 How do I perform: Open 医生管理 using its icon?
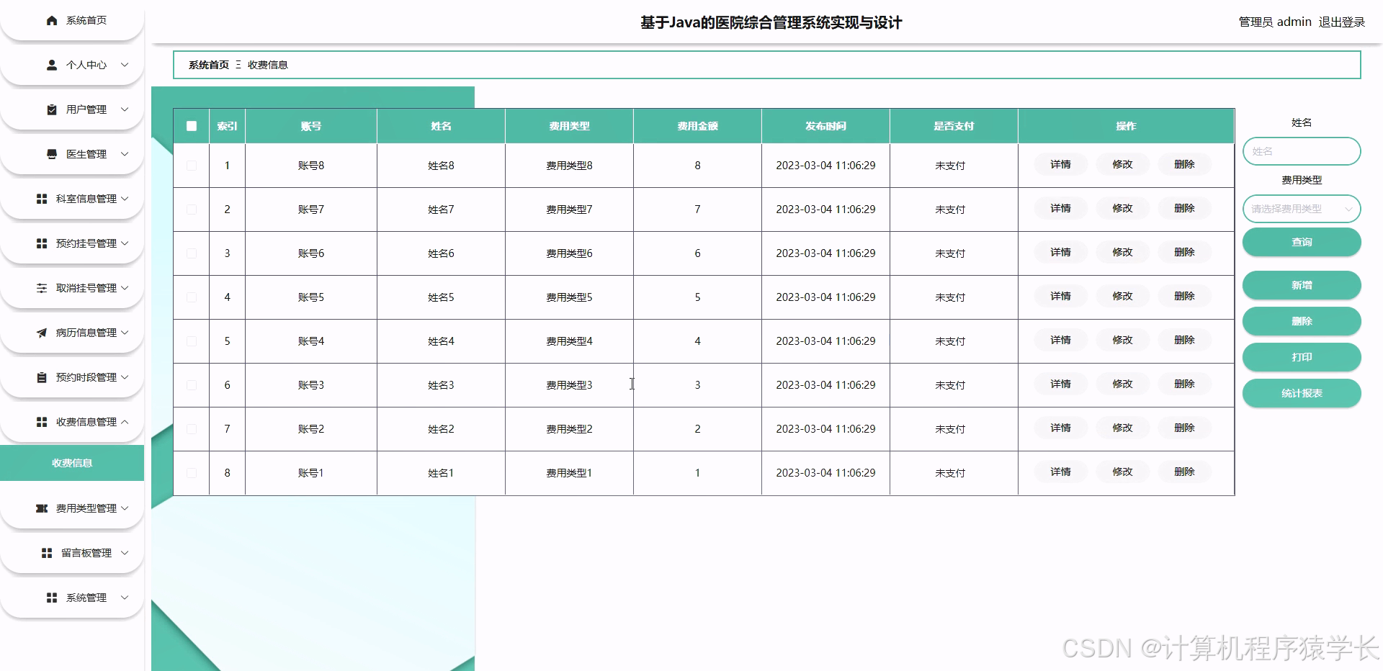pos(50,153)
